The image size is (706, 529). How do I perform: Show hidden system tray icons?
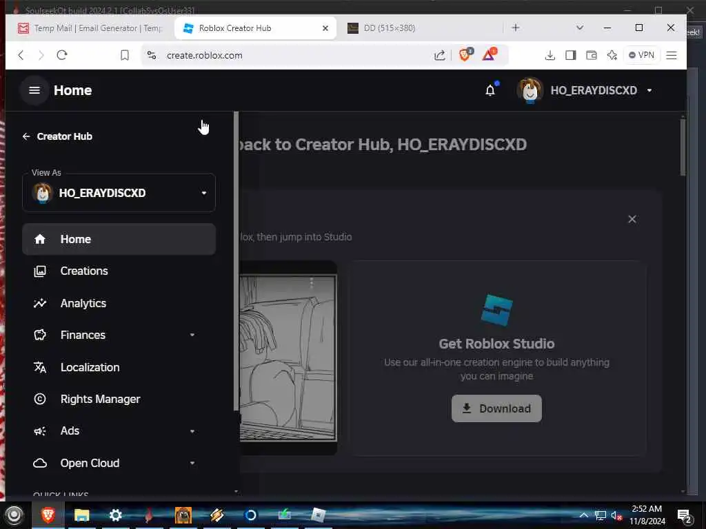tap(583, 515)
